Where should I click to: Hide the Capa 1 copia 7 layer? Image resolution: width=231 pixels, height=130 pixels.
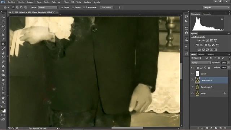click(x=192, y=87)
